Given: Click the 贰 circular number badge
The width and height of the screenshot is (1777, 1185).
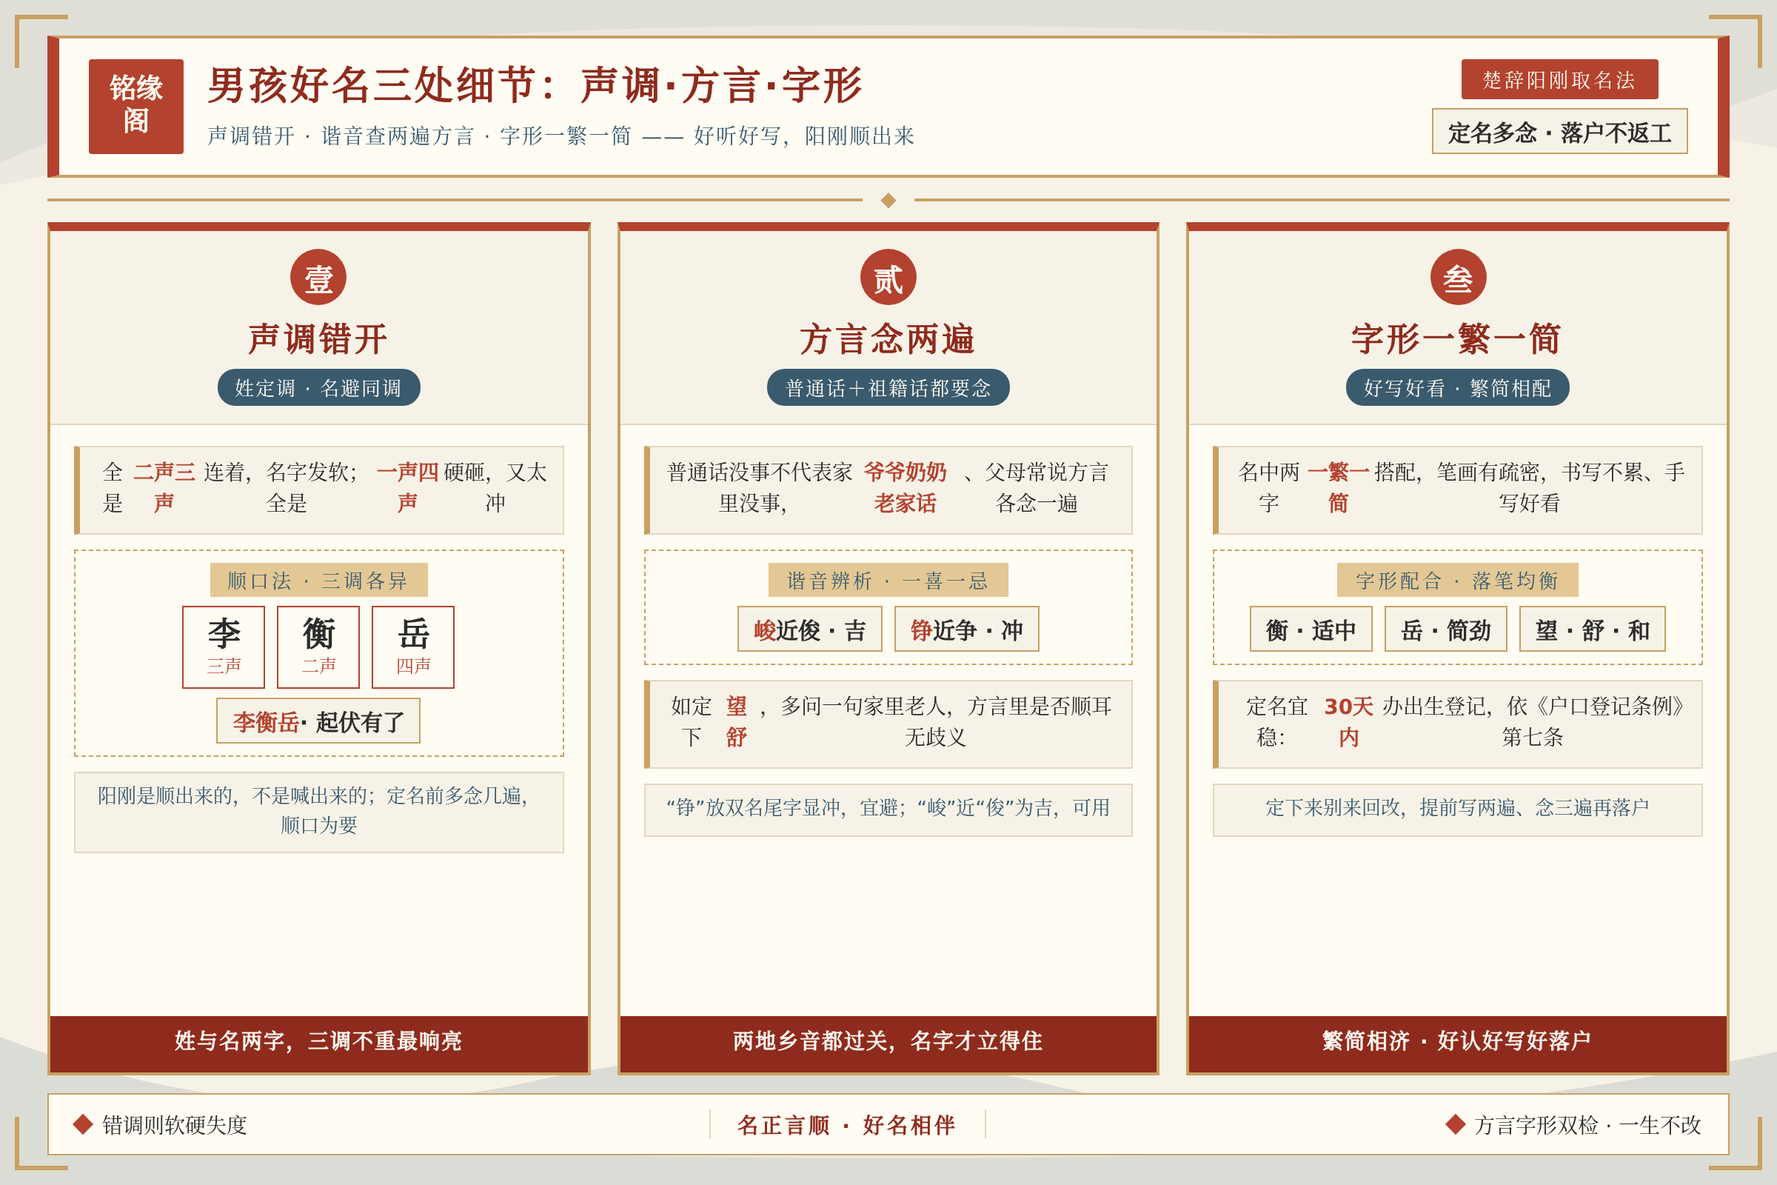Looking at the screenshot, I should [x=888, y=276].
